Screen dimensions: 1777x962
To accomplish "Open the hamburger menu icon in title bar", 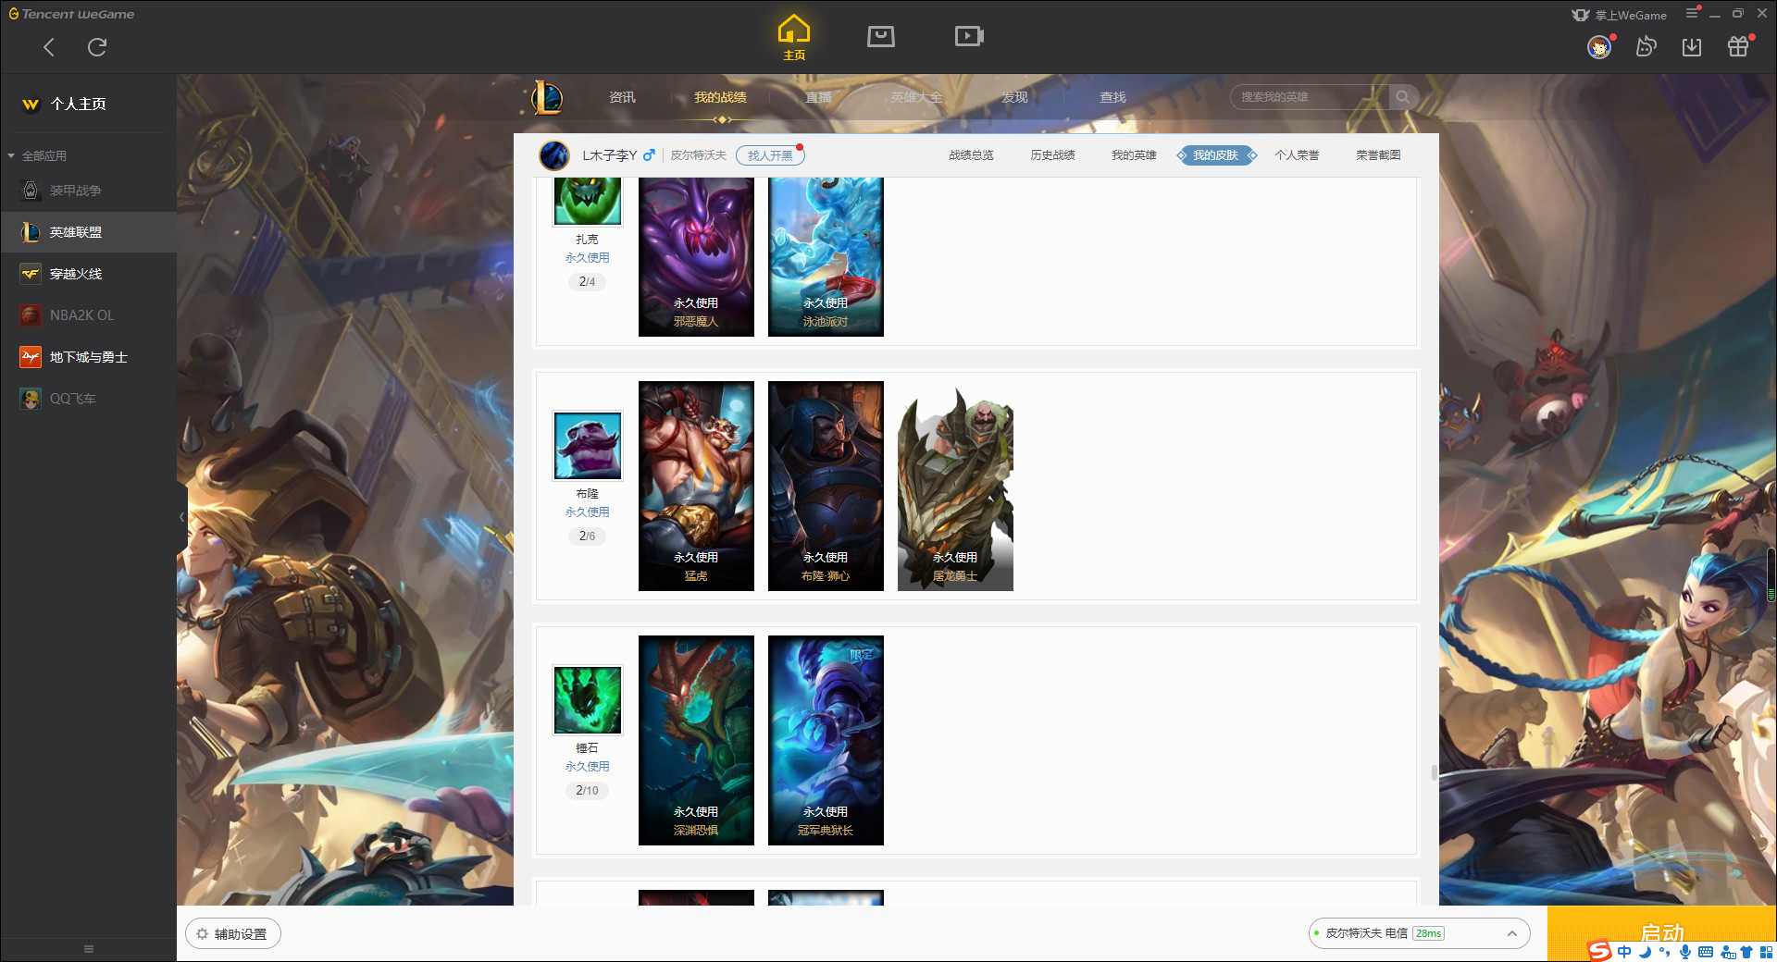I will (x=1692, y=13).
